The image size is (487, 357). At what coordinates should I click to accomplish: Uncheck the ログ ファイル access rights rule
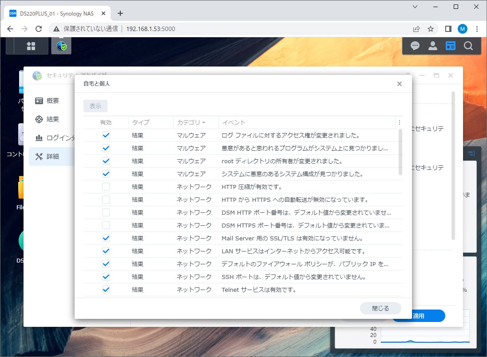point(106,135)
